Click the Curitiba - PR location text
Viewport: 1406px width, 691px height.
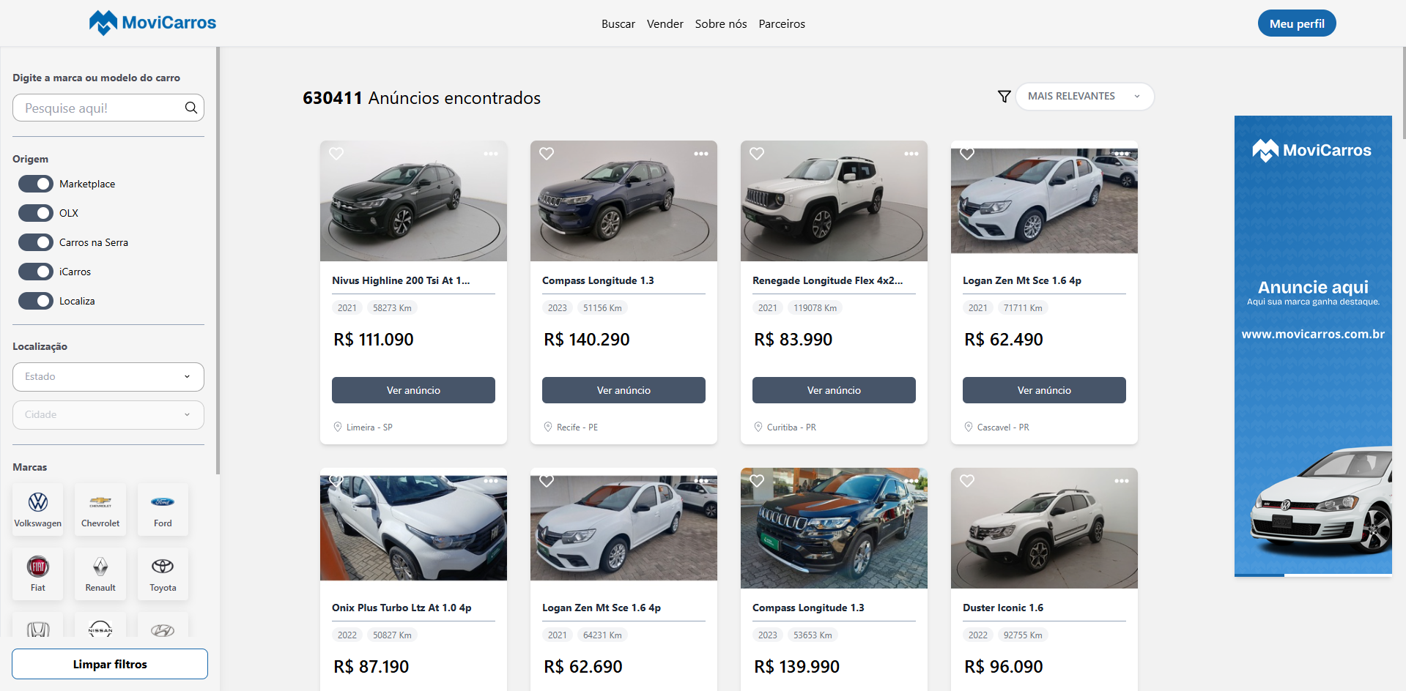click(x=791, y=427)
